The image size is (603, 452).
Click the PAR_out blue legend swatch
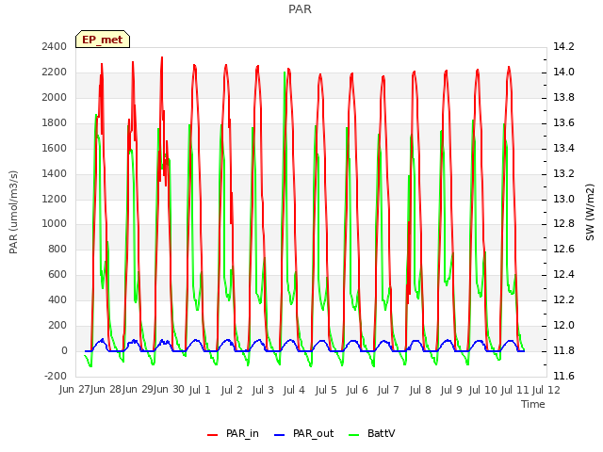click(279, 435)
